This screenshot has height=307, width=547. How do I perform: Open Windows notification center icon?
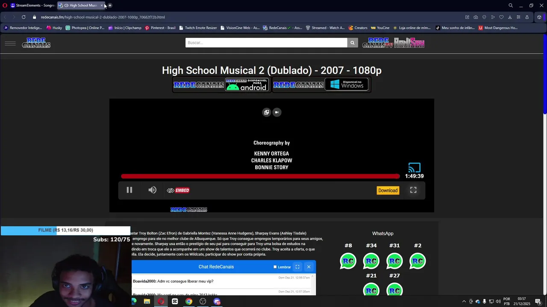538,301
